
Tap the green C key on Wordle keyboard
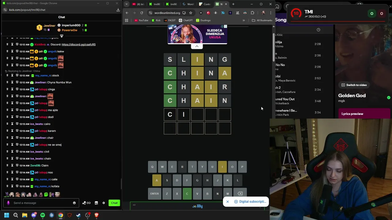click(187, 194)
